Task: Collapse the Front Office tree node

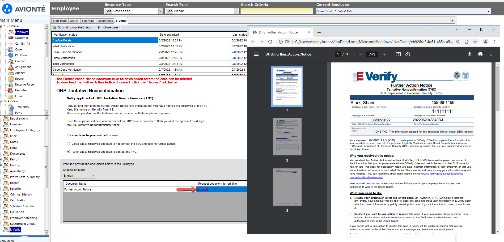Action: [1, 26]
